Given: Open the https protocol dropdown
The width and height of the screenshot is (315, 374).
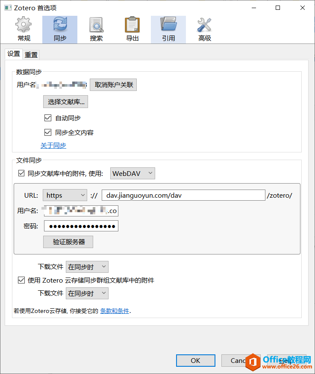Looking at the screenshot, I should point(65,196).
